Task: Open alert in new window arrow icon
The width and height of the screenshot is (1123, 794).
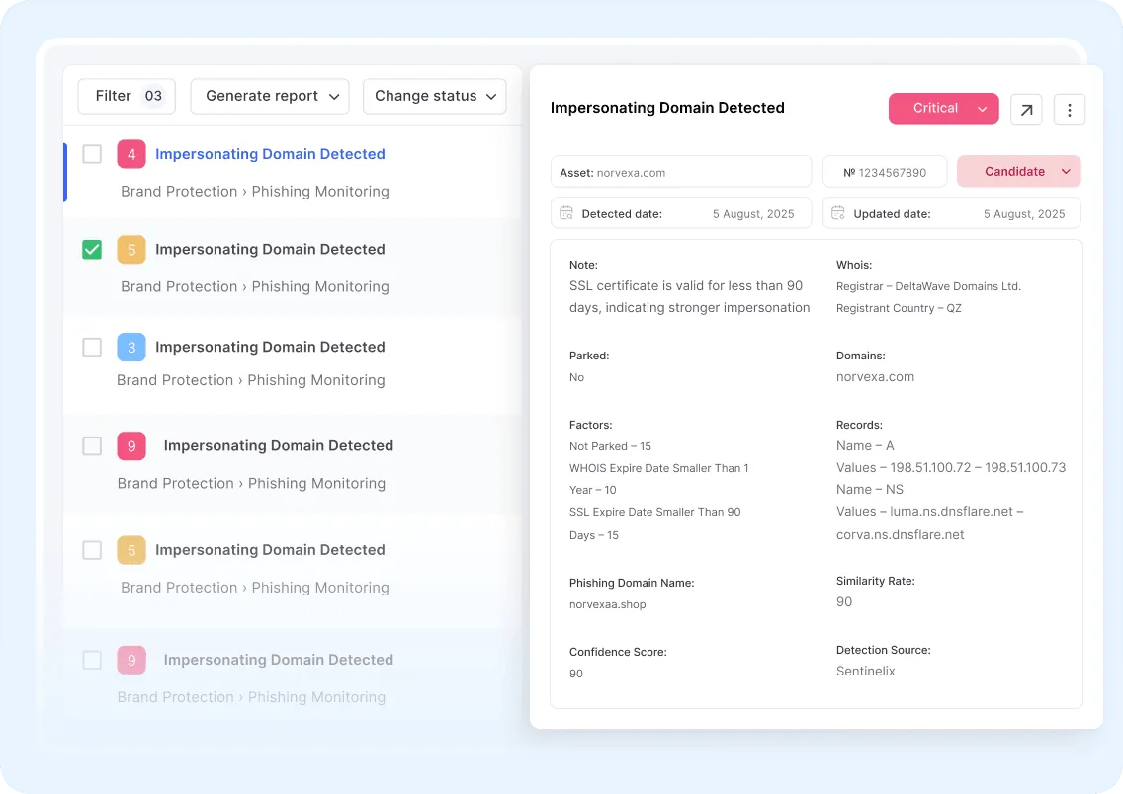Action: point(1026,110)
